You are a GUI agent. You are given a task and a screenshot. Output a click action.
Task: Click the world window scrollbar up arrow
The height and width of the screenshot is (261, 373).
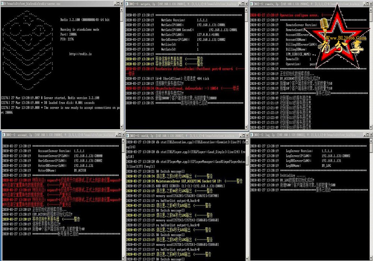point(247,141)
